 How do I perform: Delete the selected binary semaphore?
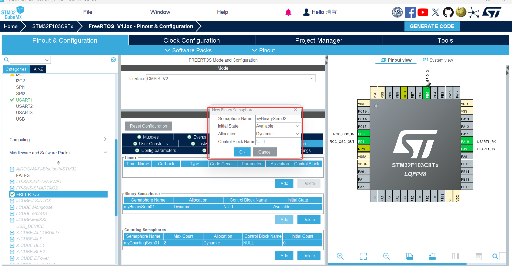coord(309,219)
